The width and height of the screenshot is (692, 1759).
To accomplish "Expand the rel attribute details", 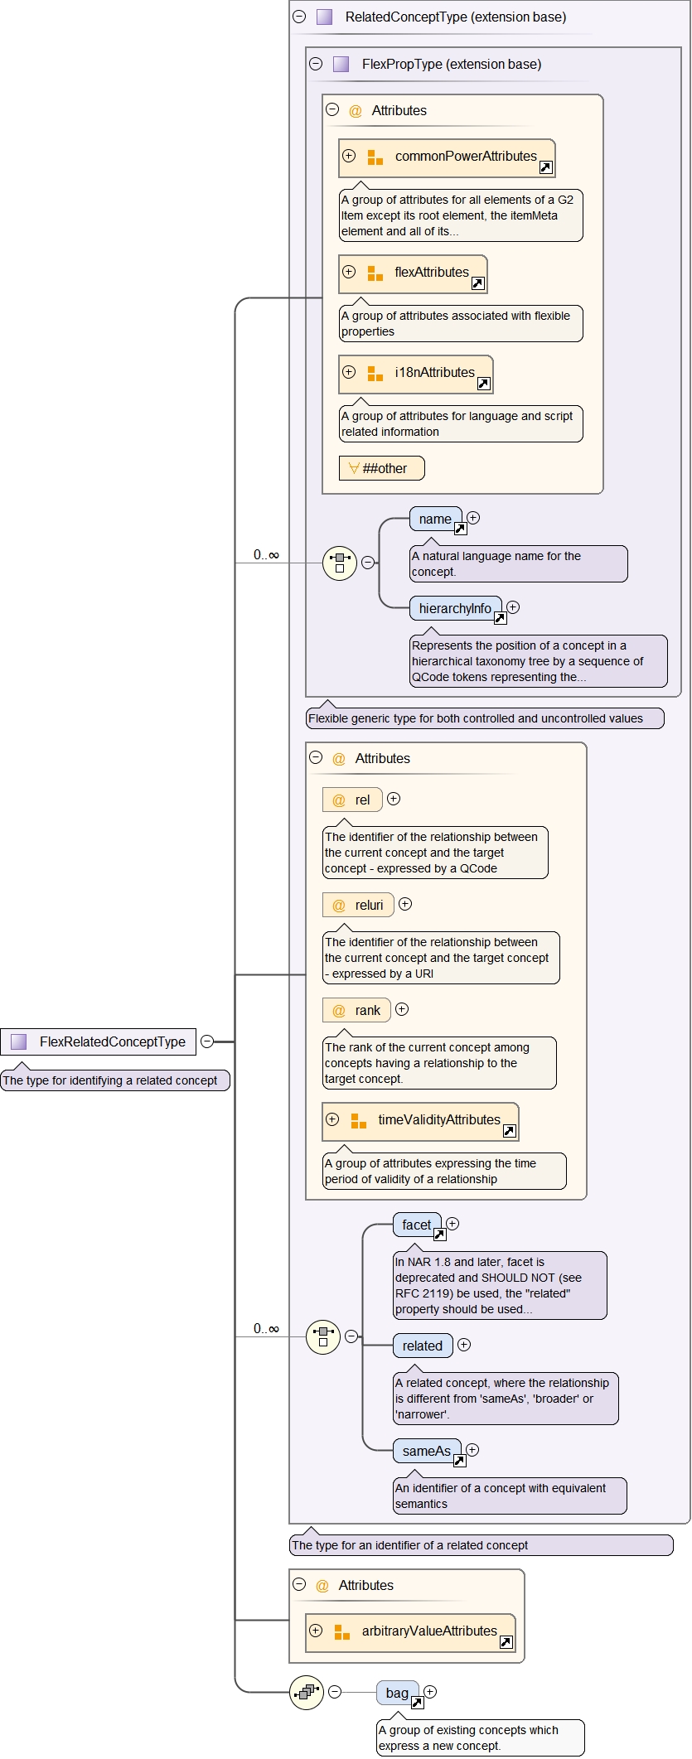I will (x=394, y=799).
